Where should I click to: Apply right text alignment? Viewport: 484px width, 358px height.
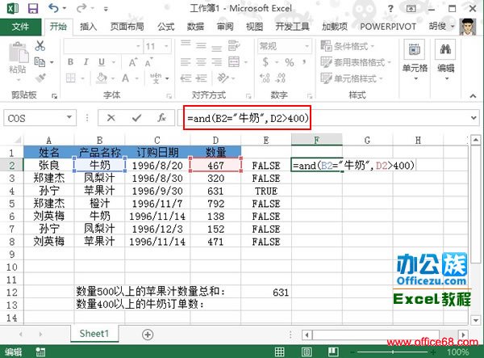216,62
